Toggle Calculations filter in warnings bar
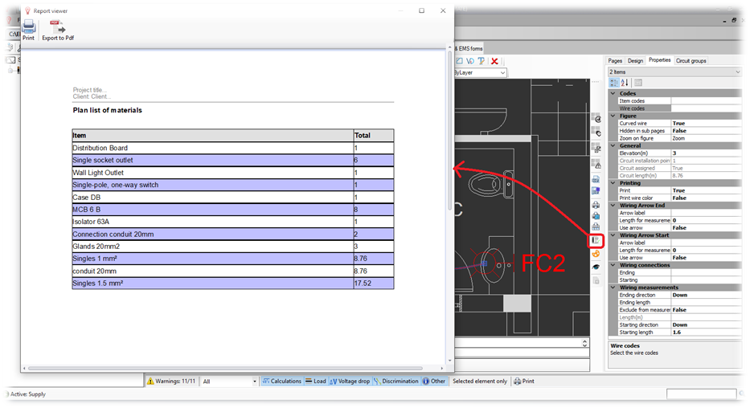The image size is (750, 408). coord(282,381)
